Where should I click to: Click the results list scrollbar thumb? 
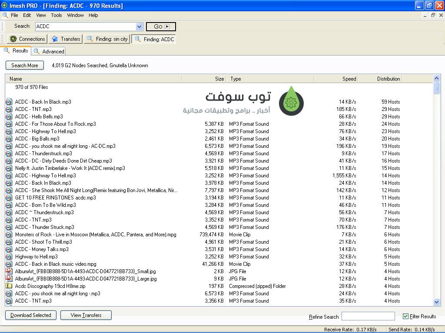[436, 88]
